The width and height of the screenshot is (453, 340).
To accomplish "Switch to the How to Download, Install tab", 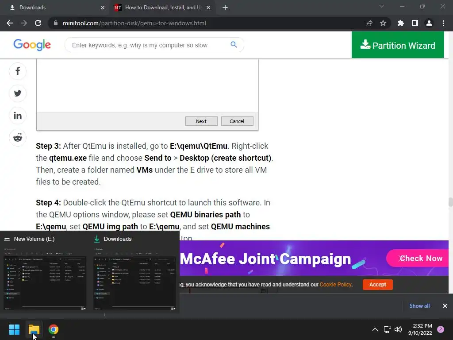I will tap(162, 8).
